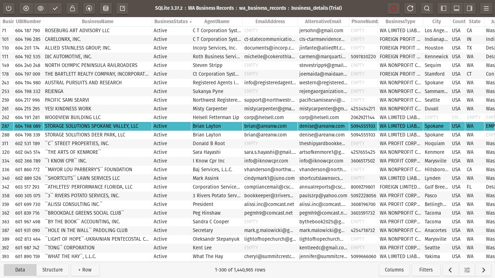Image resolution: width=495 pixels, height=278 pixels.
Task: Discard changes with the X circle icon
Action: point(26,8)
